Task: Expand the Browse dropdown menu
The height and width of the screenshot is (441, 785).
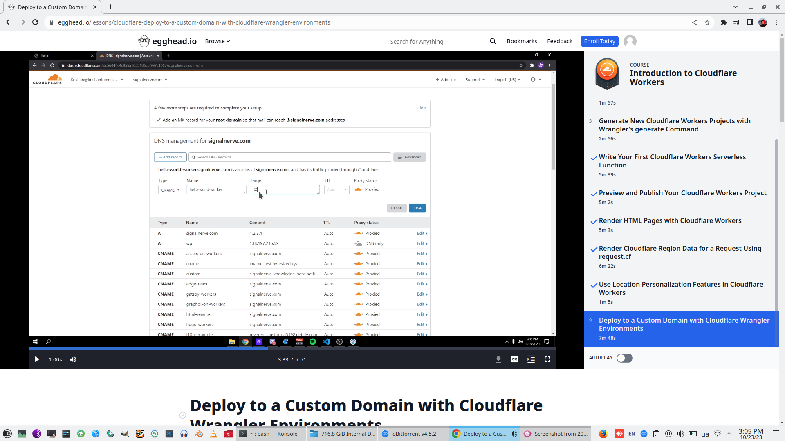Action: pyautogui.click(x=218, y=41)
